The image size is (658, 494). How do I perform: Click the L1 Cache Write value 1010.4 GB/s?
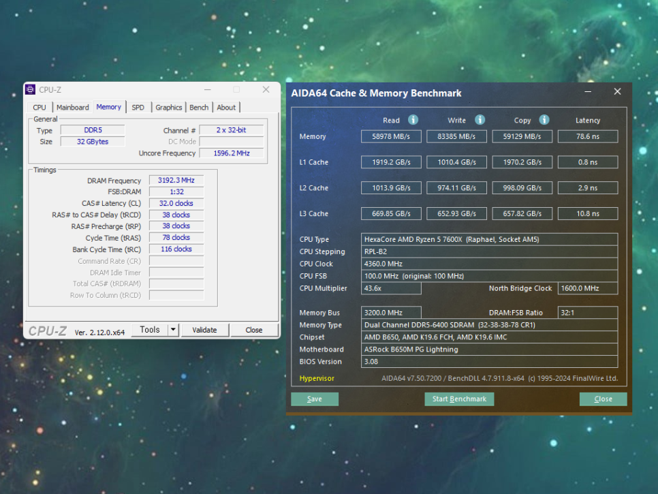coord(456,162)
